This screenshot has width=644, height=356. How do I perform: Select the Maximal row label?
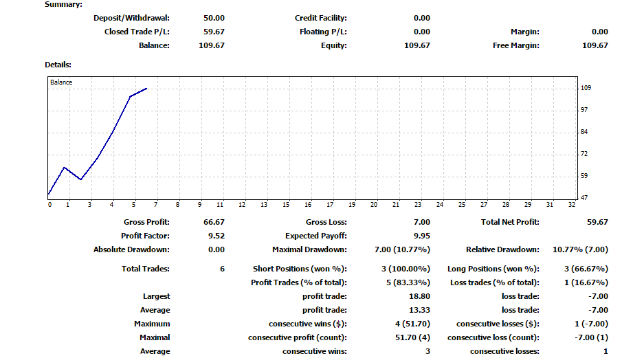tap(155, 337)
